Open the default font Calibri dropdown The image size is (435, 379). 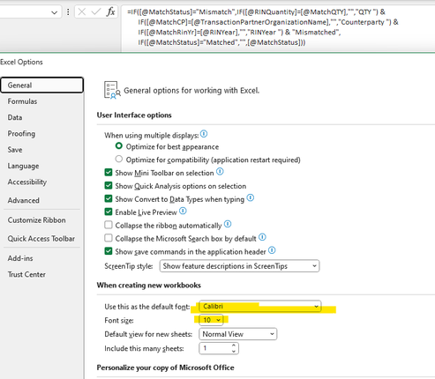point(260,307)
